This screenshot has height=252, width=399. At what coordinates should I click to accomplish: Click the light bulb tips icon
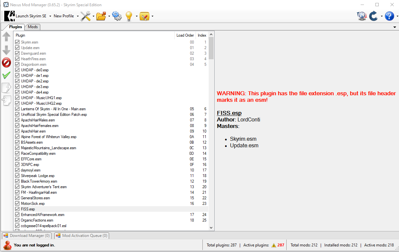(x=129, y=16)
